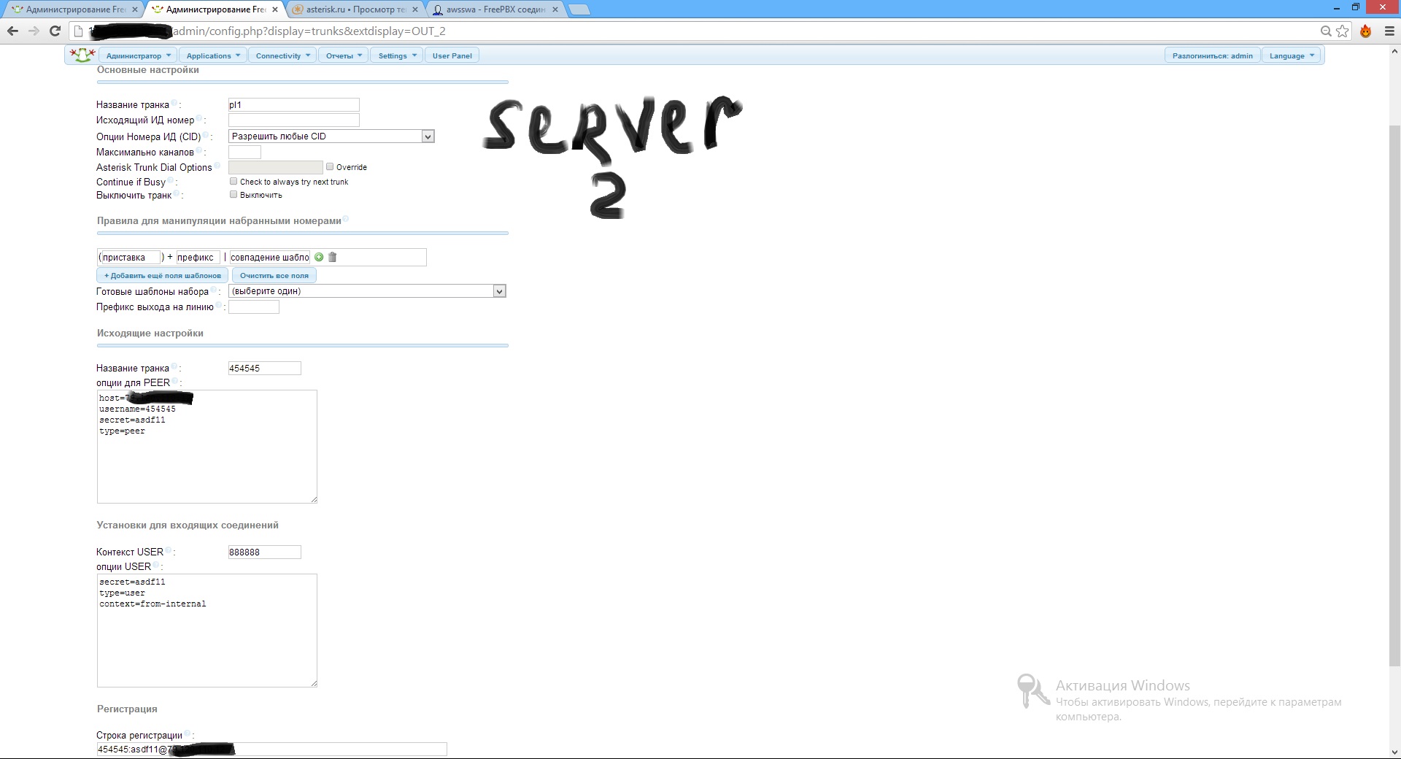
Task: Click the green add pattern row icon
Action: point(319,257)
